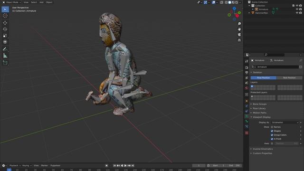Toggle the Shapes display checkbox
Viewport: 304px width, 171px height.
[272, 131]
